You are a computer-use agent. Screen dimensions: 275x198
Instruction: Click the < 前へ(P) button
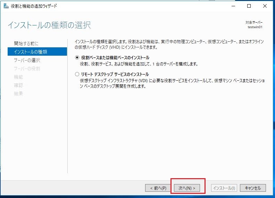point(158,188)
